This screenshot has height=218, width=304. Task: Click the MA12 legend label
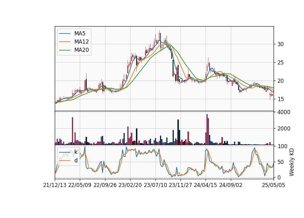pos(81,42)
